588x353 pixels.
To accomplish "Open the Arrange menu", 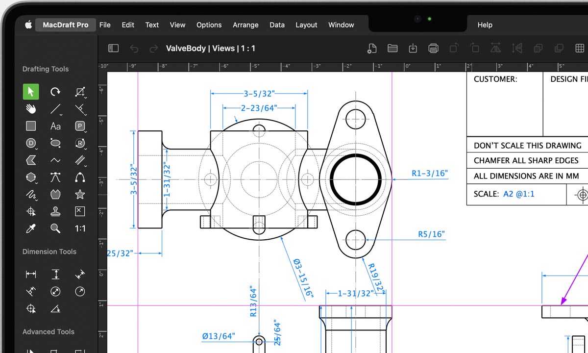I will pyautogui.click(x=245, y=25).
